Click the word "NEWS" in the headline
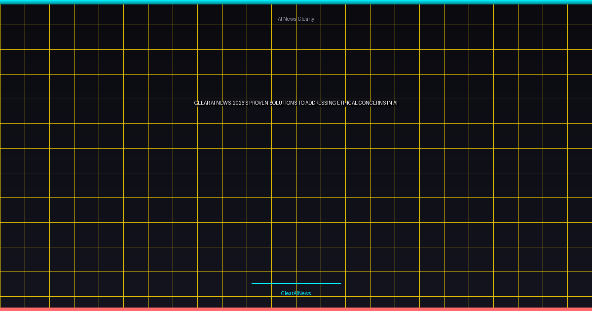 (223, 103)
